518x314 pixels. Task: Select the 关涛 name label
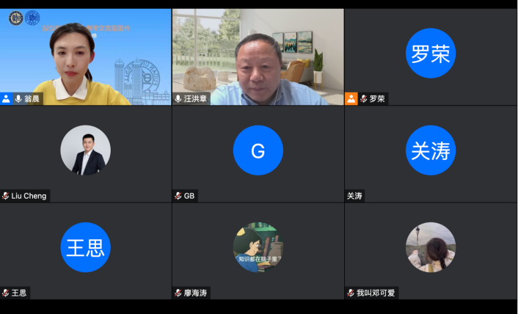pyautogui.click(x=355, y=196)
